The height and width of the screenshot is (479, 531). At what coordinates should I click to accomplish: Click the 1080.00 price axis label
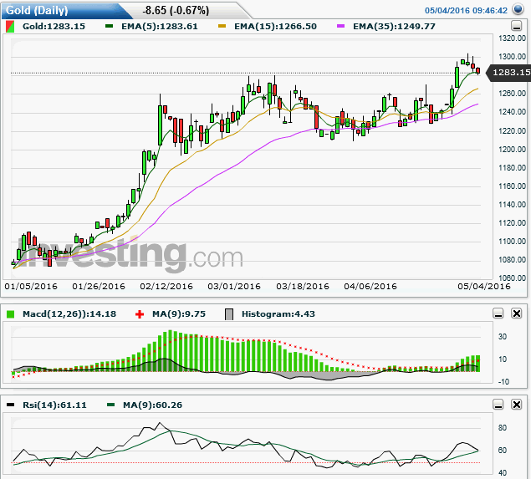tap(513, 260)
